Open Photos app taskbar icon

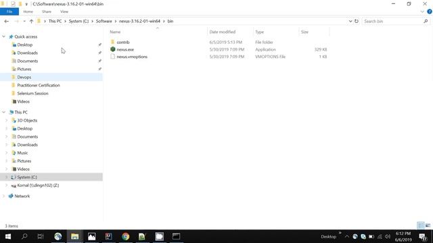pyautogui.click(x=92, y=236)
